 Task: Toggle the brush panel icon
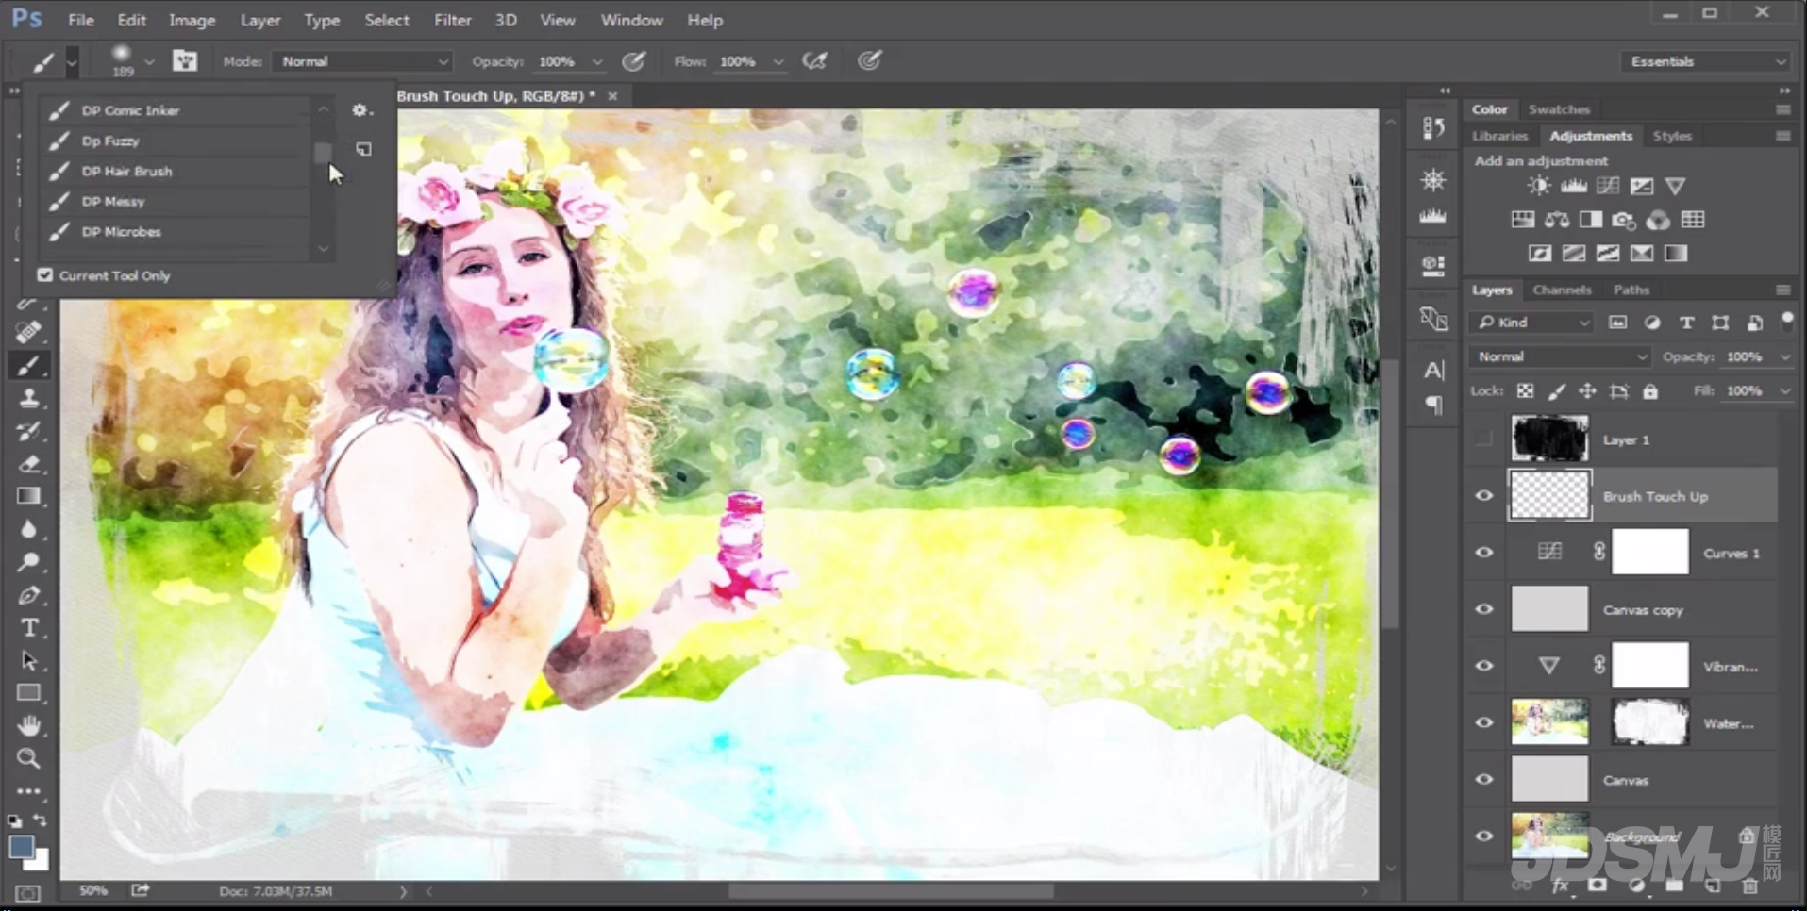[185, 61]
